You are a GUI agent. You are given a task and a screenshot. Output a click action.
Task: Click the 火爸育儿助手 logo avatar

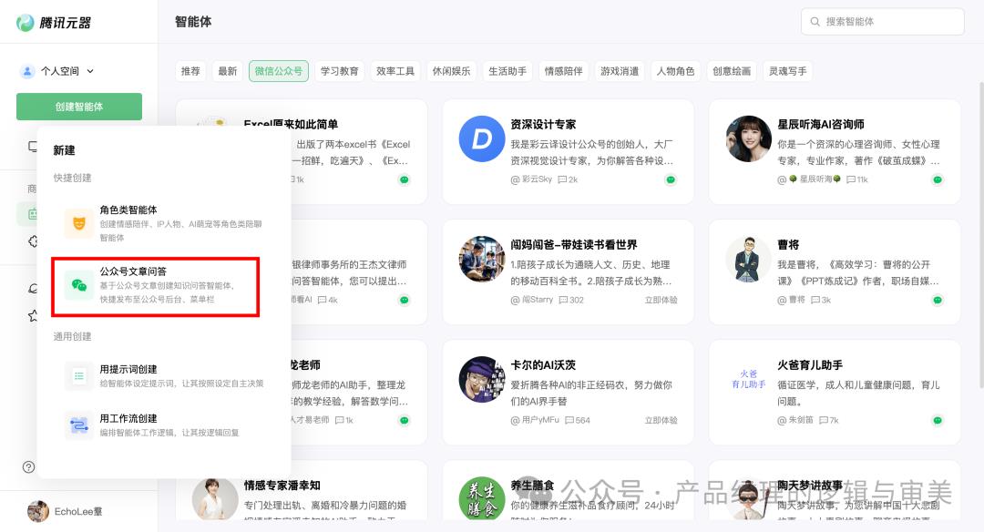pyautogui.click(x=749, y=380)
